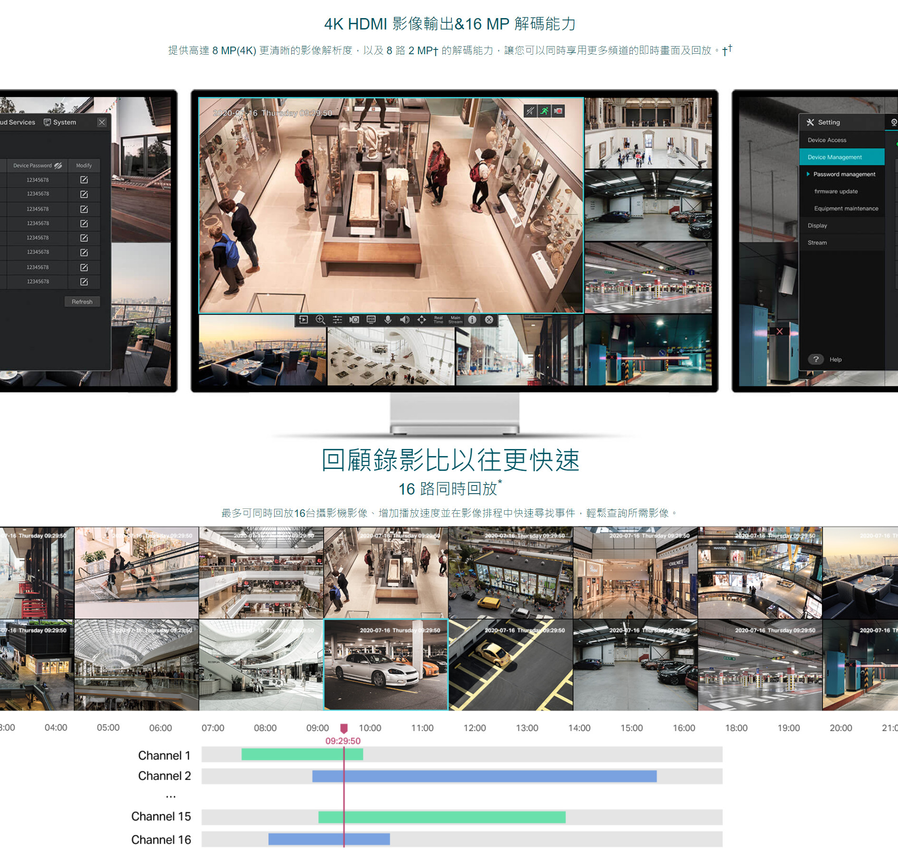Select the parking lot feed with red markings on monitor
898x857 pixels.
[648, 278]
